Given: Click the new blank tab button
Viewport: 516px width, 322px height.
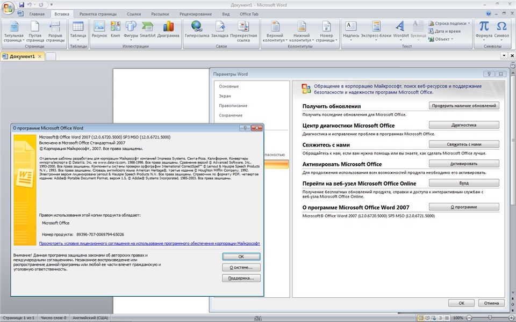Looking at the screenshot, I should tap(51, 56).
